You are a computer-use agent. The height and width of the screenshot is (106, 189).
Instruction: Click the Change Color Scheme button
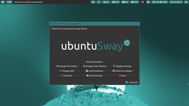[x=94, y=66]
